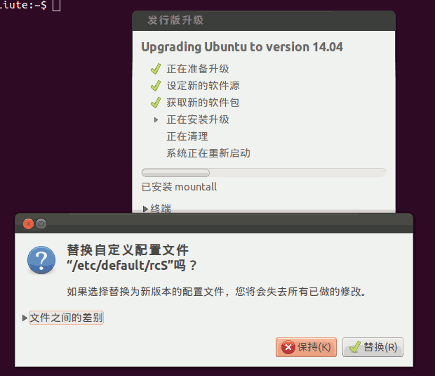Expand the 终端 terminal section

click(x=145, y=209)
